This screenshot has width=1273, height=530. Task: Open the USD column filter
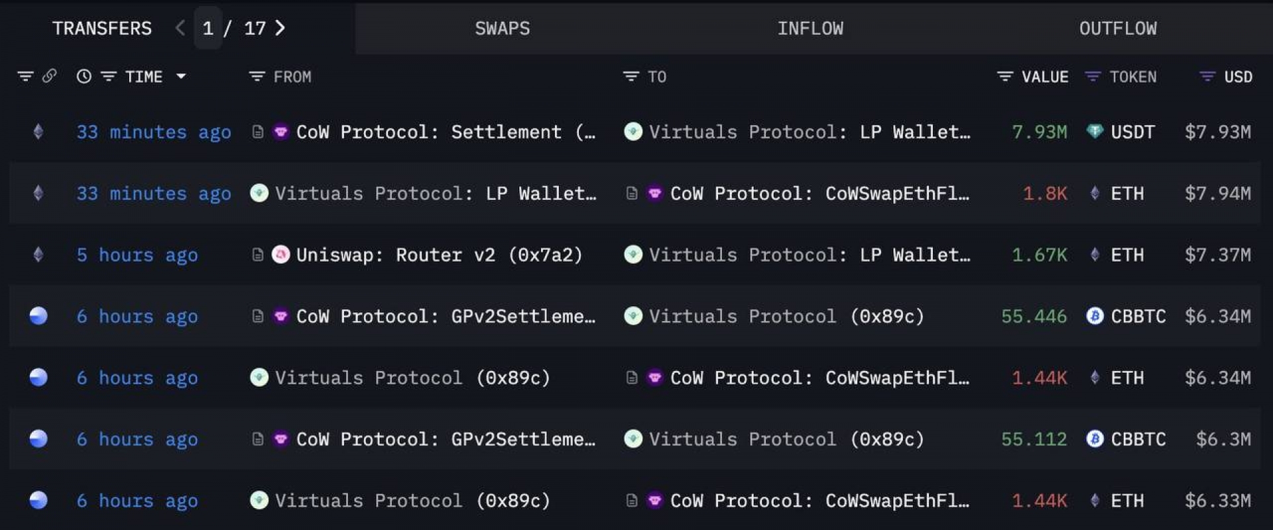(1207, 76)
